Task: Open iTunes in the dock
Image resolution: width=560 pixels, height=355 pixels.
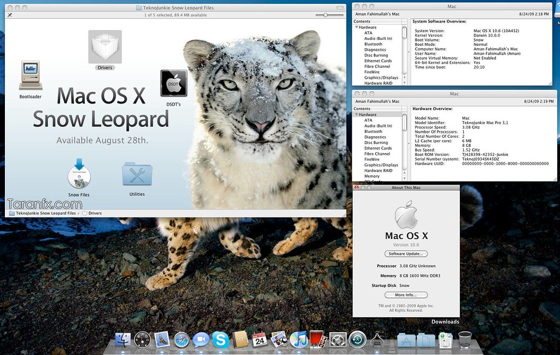Action: [x=299, y=340]
